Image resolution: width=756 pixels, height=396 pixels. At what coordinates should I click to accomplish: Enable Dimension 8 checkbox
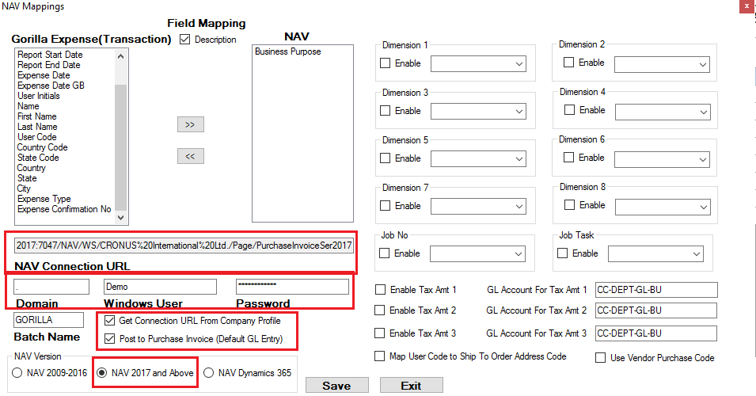pos(569,205)
